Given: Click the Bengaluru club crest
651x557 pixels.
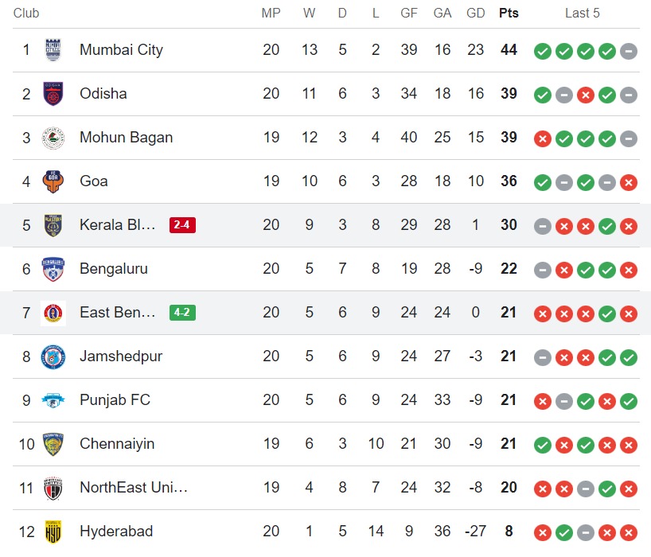Looking at the screenshot, I should 53,269.
